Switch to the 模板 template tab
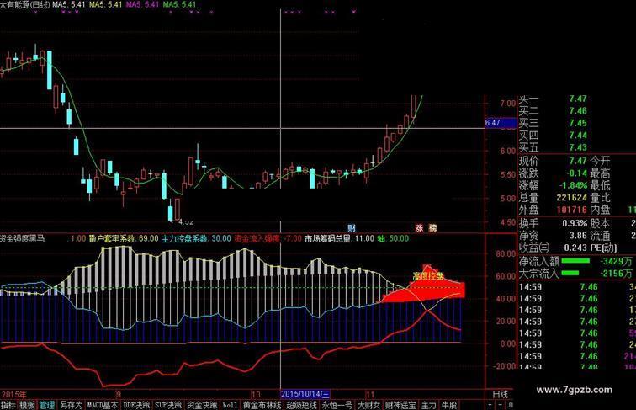636x410 pixels. (28, 405)
